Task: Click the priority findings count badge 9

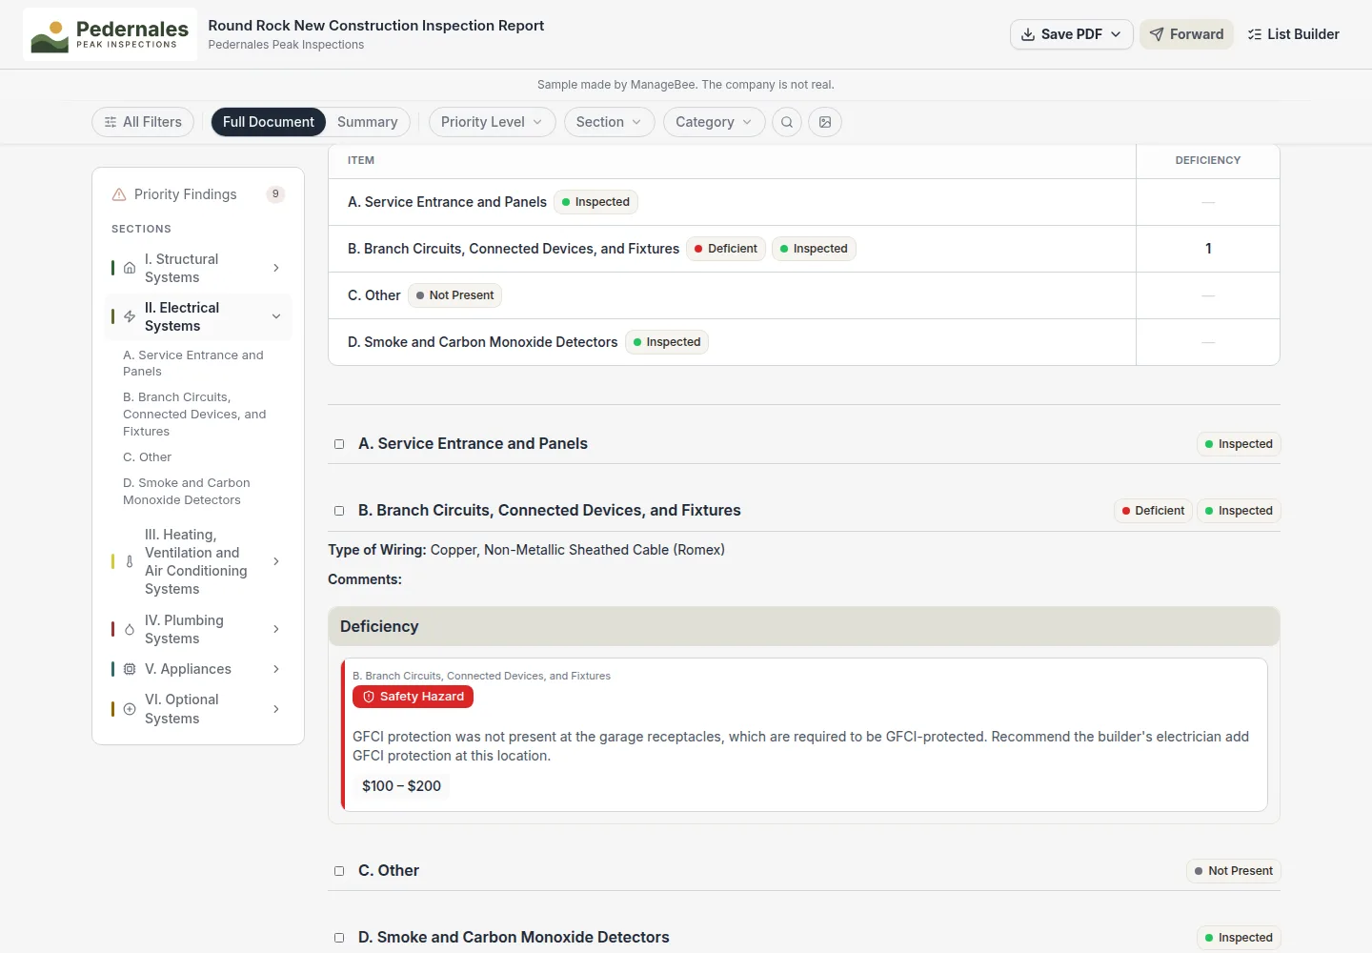Action: click(275, 194)
